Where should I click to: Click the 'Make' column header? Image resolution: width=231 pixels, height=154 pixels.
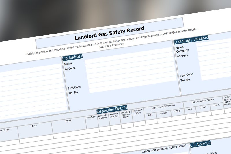[x=34, y=126]
